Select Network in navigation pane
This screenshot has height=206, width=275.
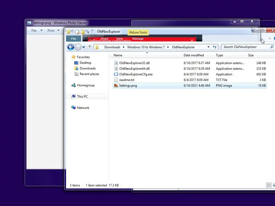(83, 108)
